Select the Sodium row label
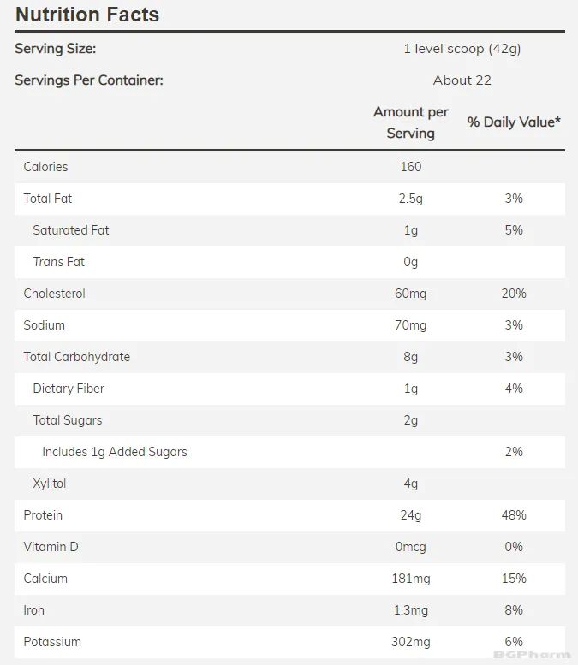 (45, 325)
